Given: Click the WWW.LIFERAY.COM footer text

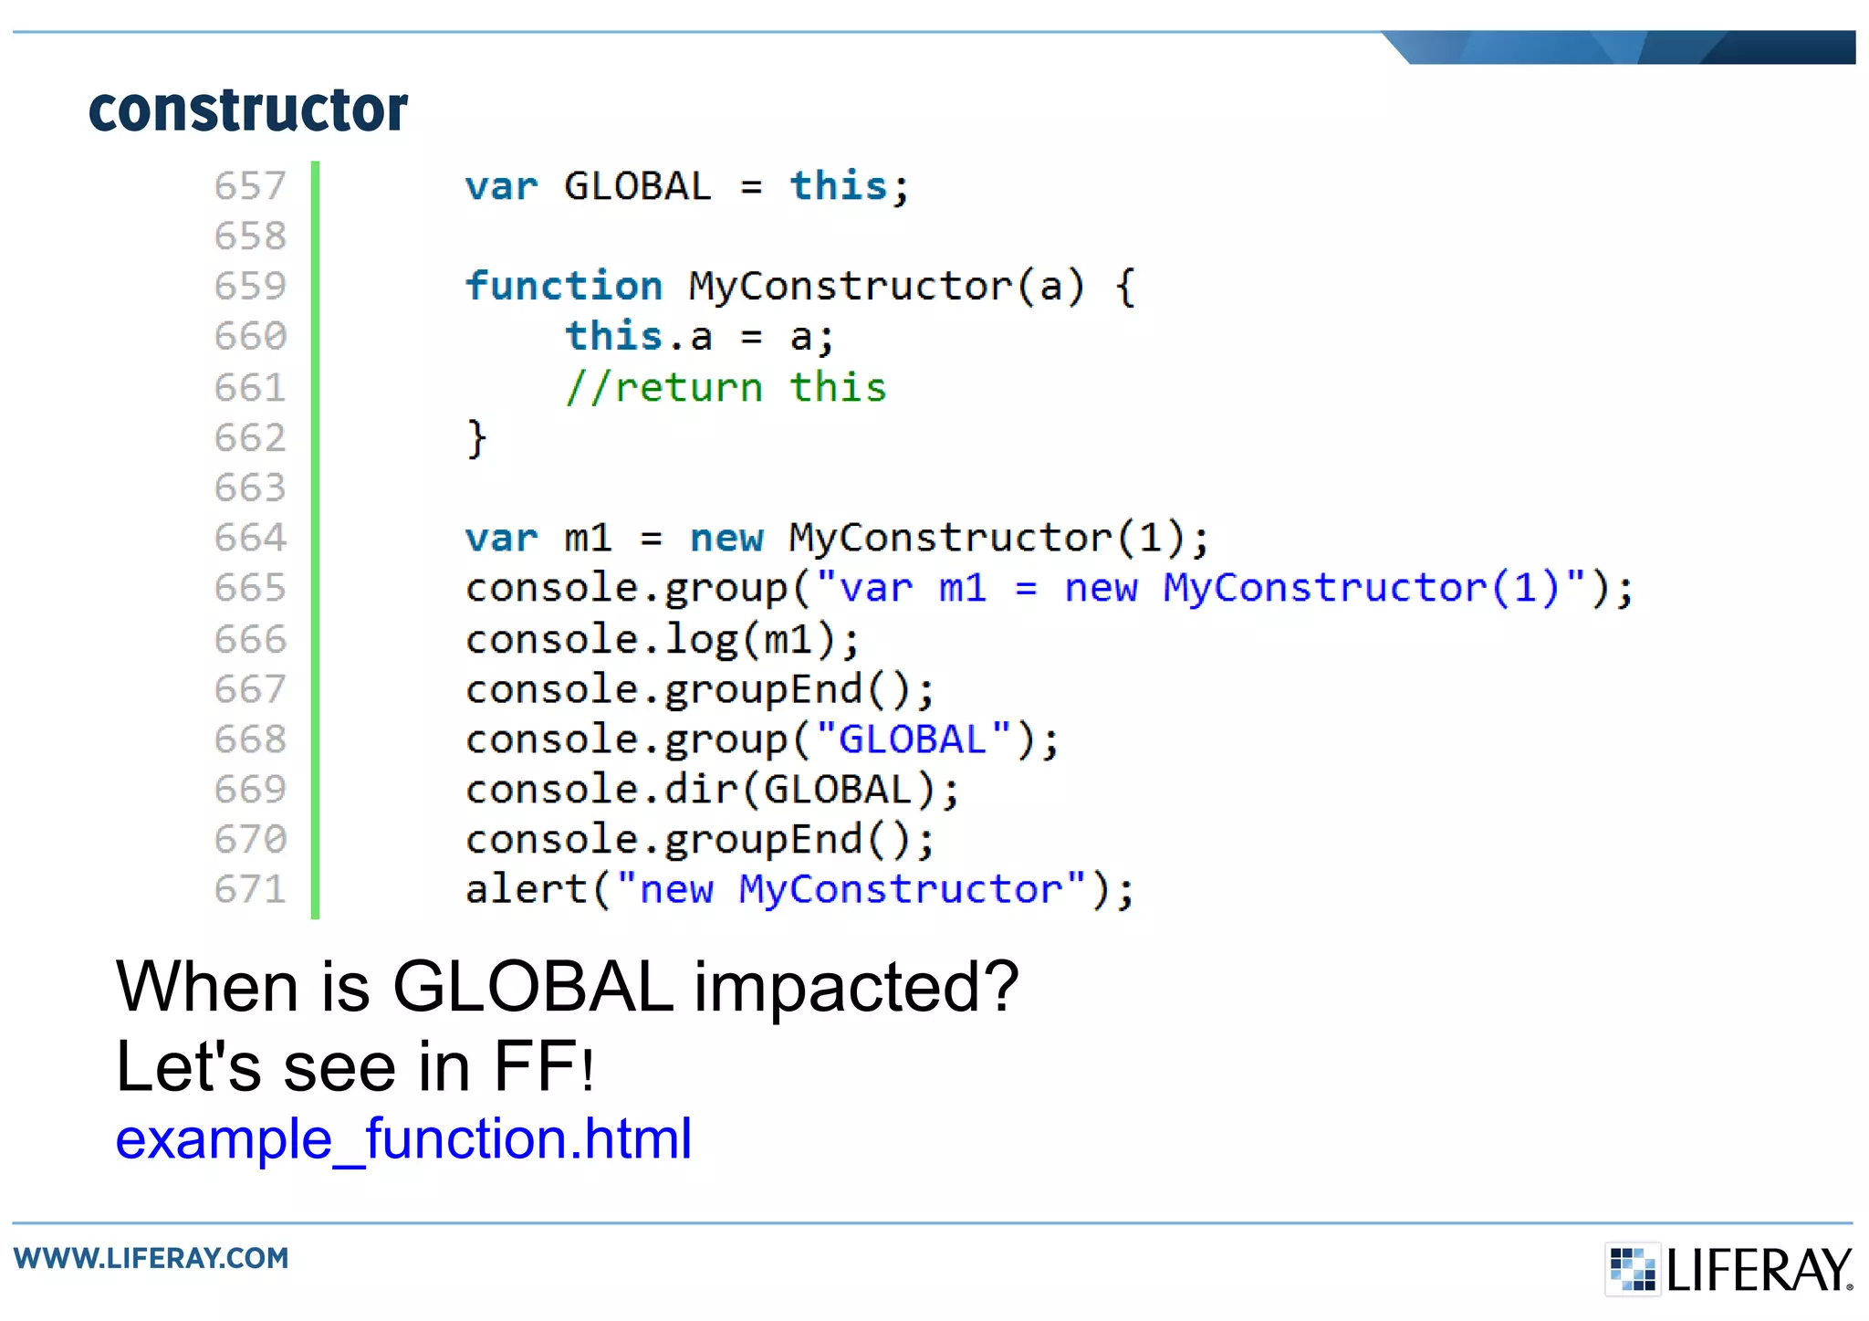Looking at the screenshot, I should (151, 1258).
